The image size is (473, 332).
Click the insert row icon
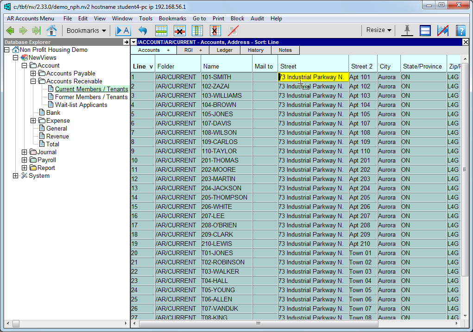click(x=161, y=31)
